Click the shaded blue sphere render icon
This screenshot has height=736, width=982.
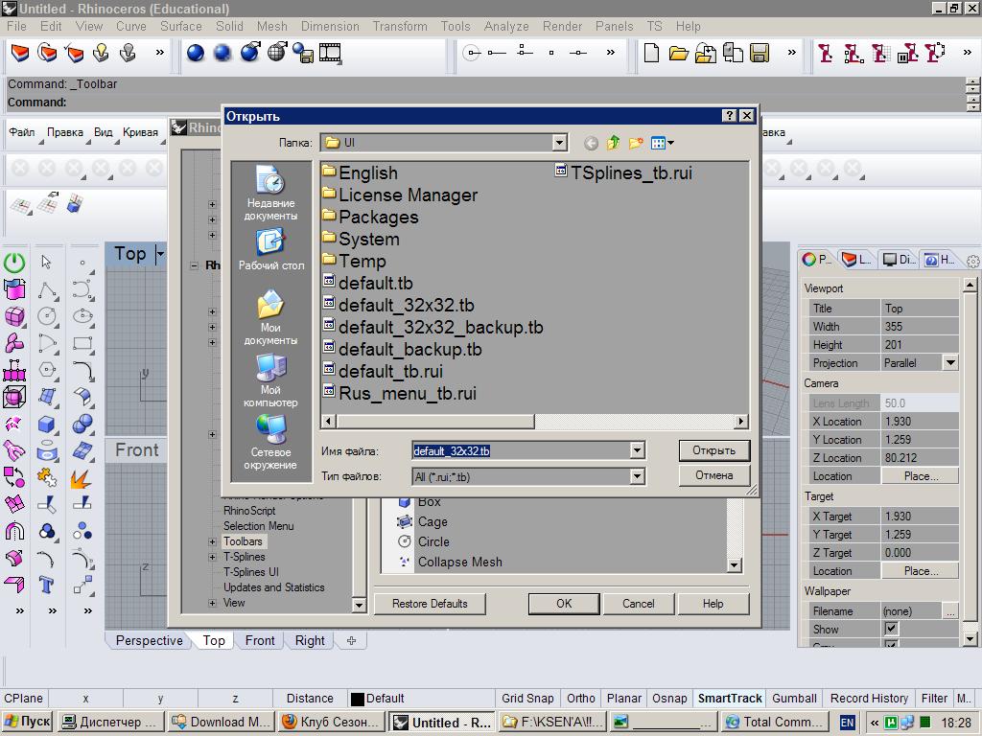tap(196, 54)
